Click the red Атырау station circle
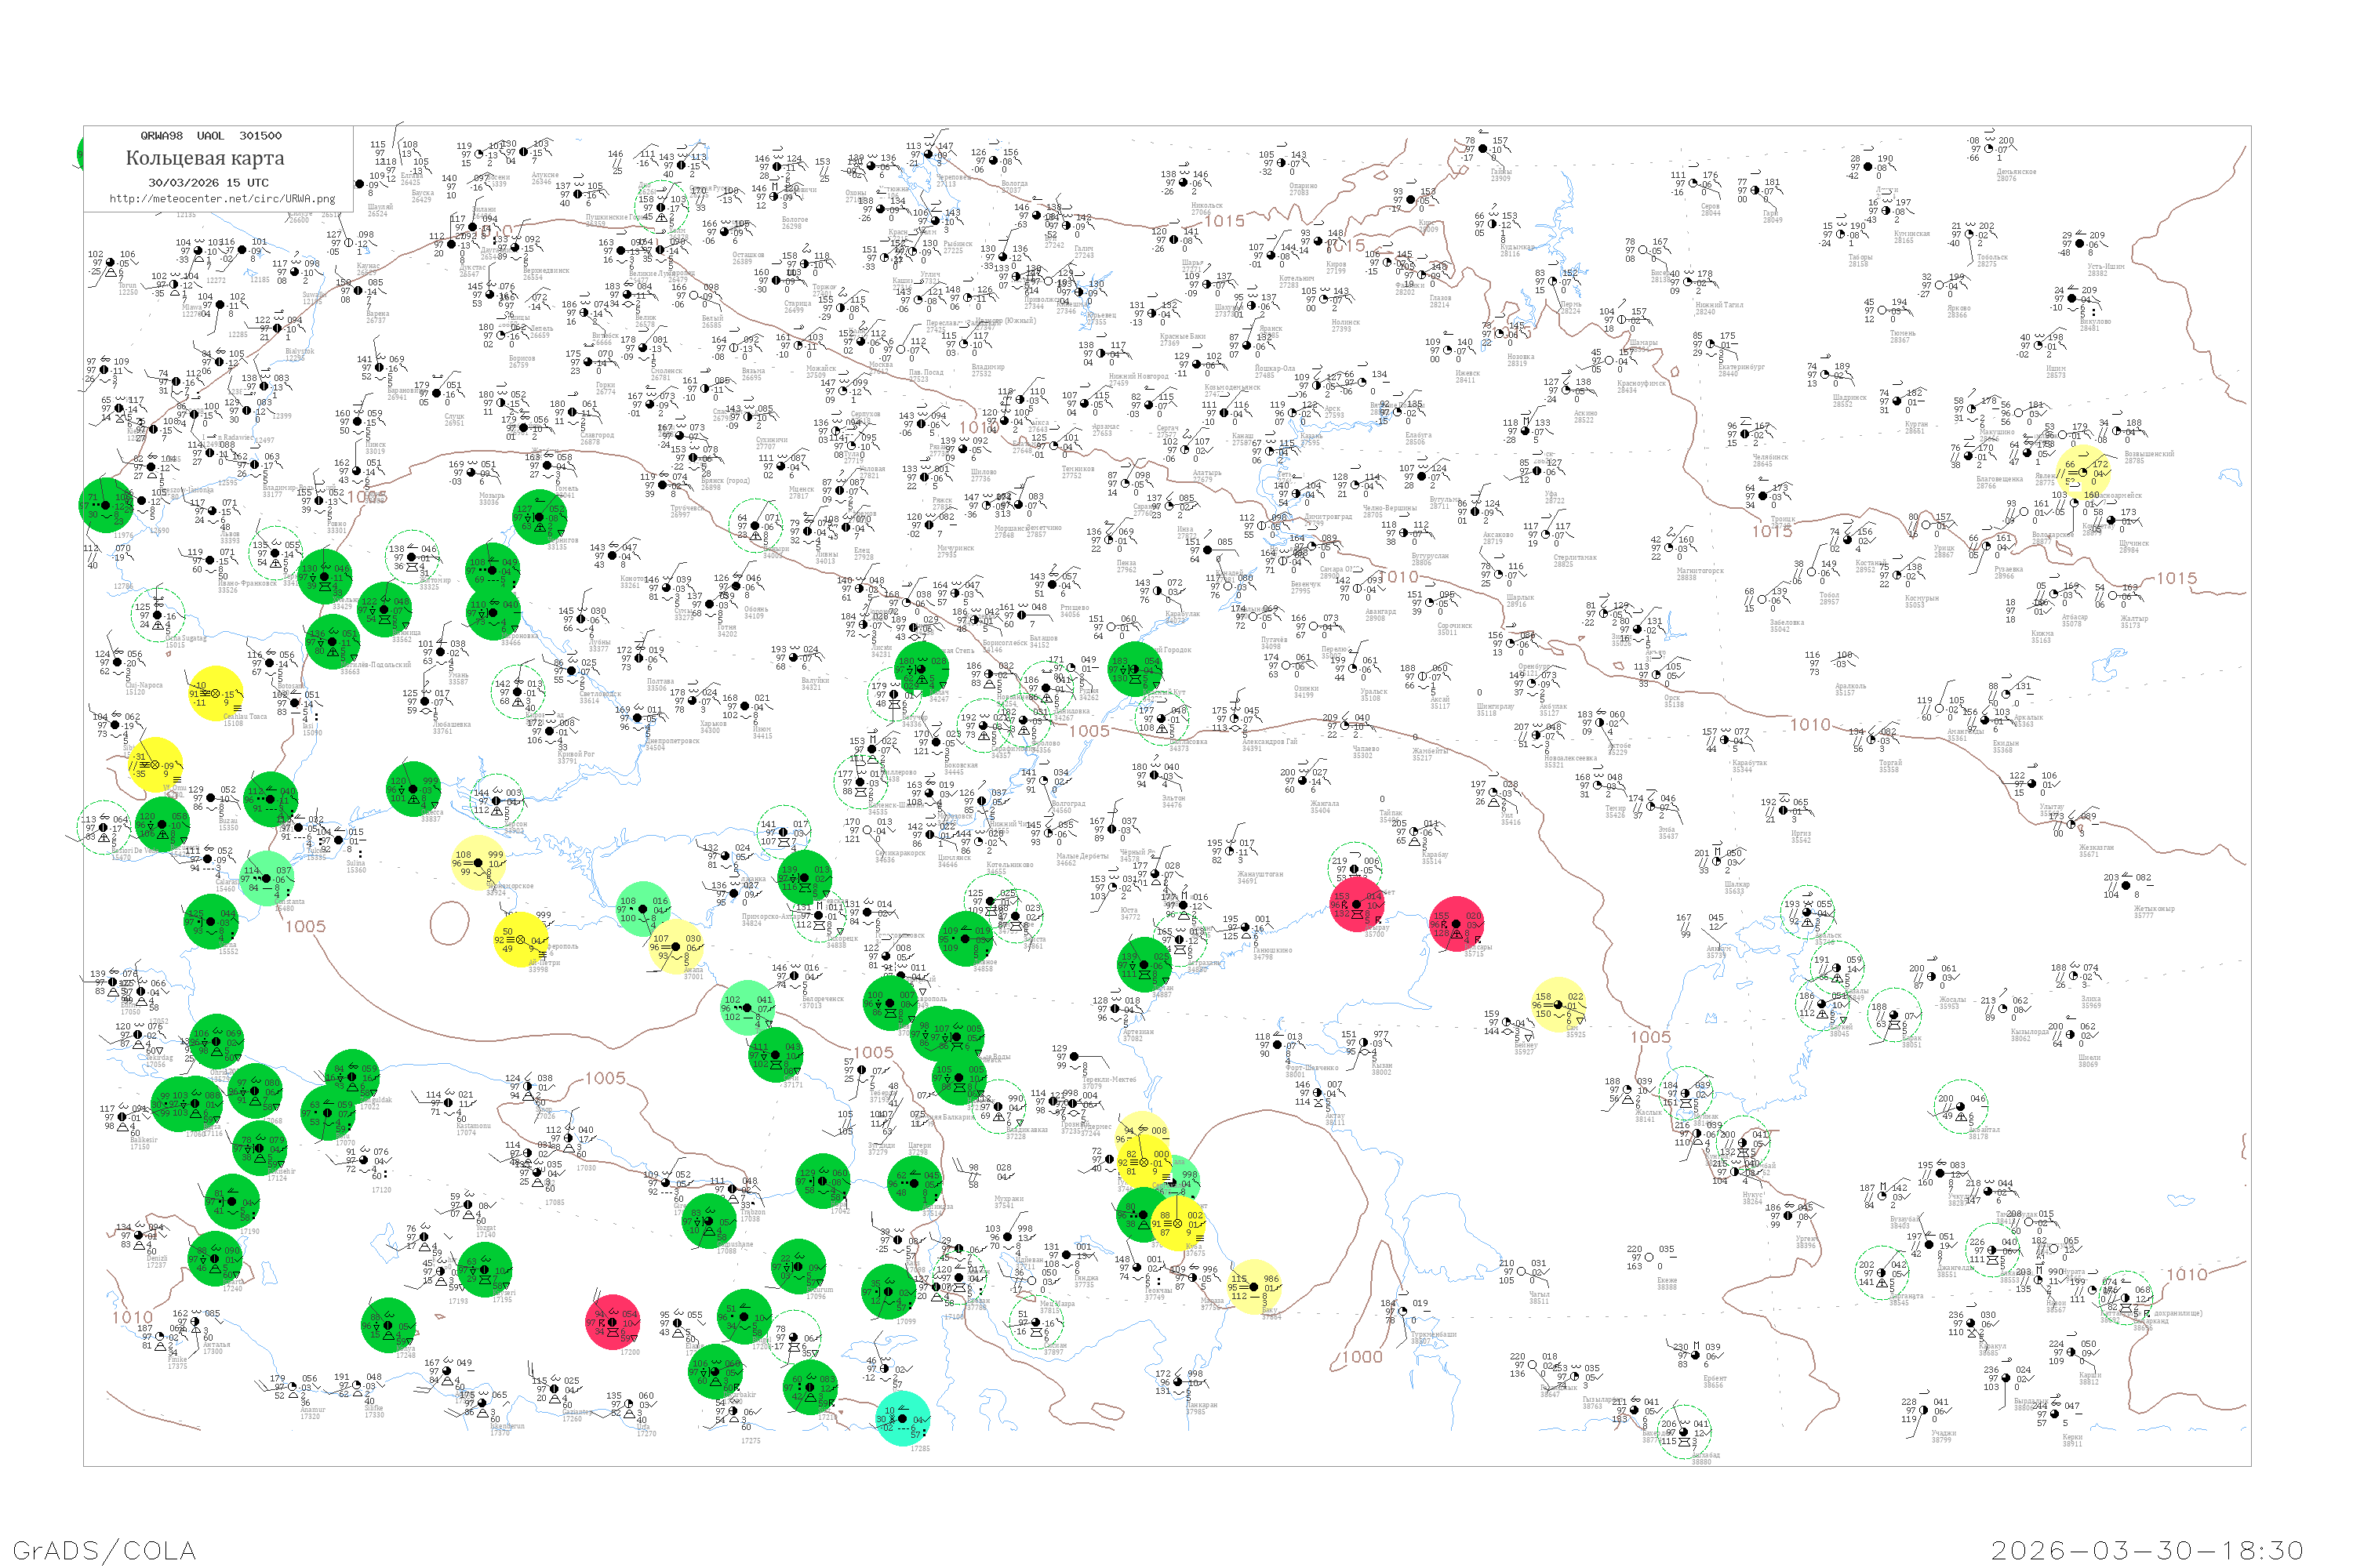 pyautogui.click(x=1357, y=906)
